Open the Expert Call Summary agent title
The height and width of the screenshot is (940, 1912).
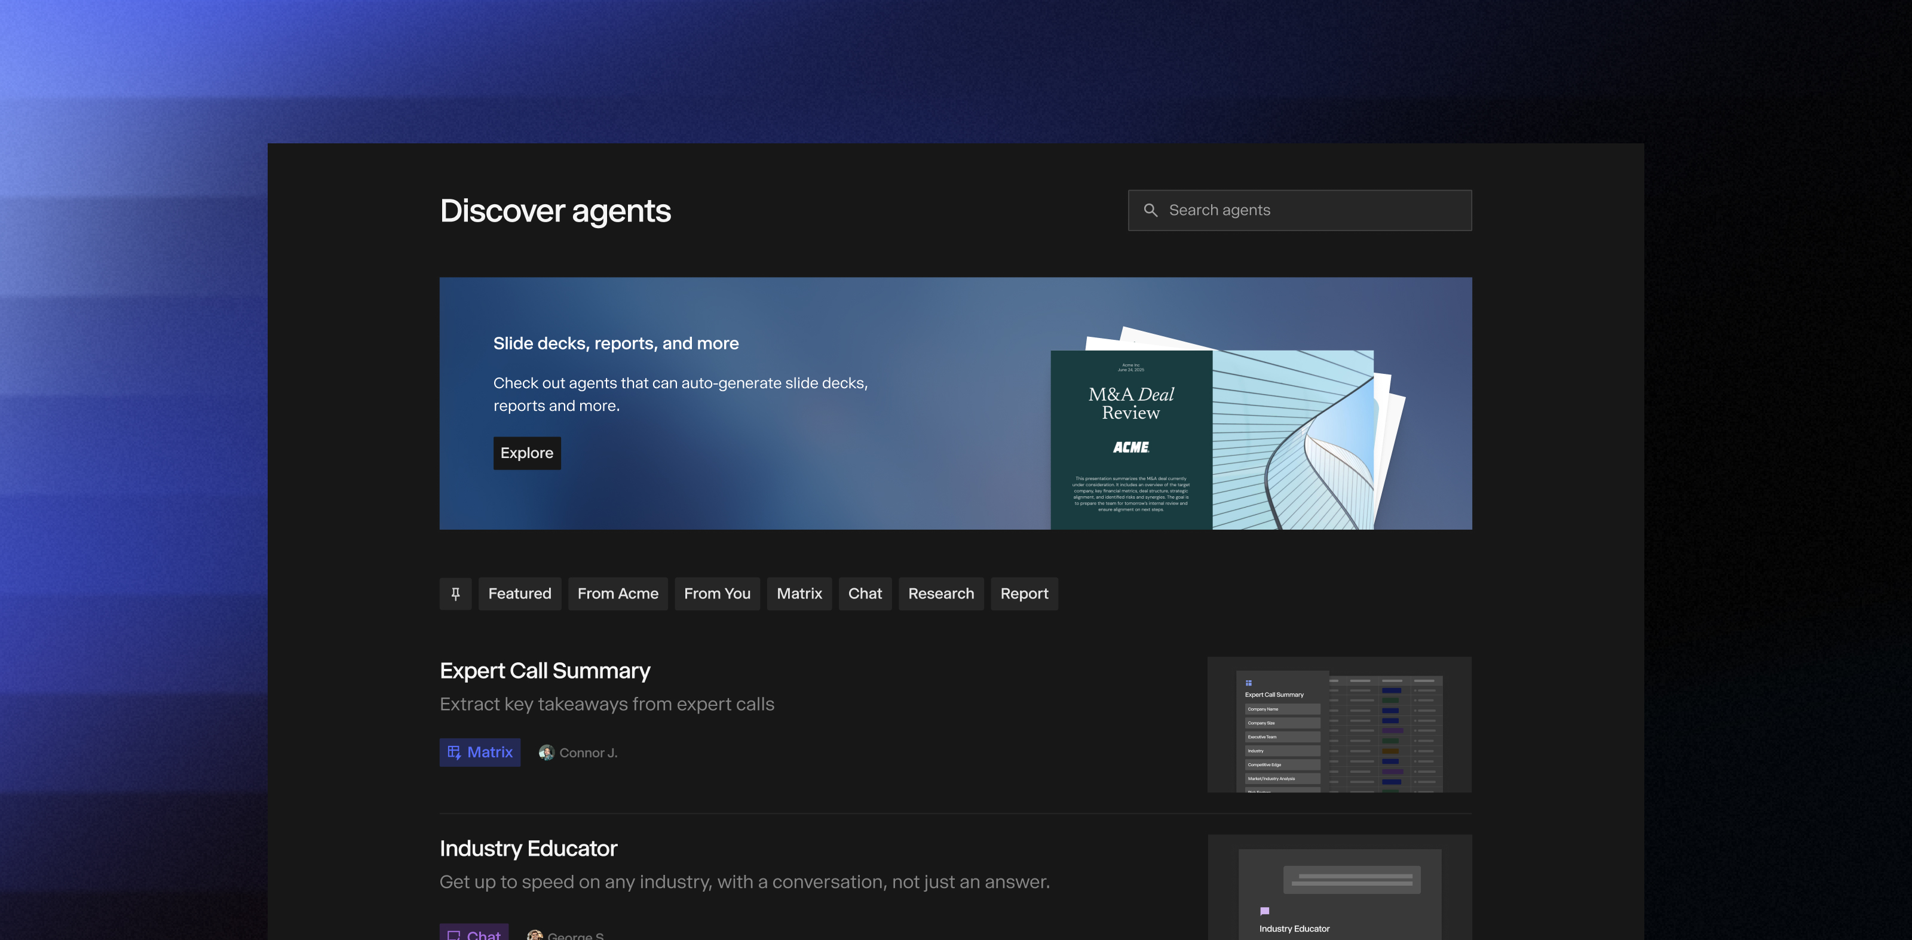click(545, 671)
